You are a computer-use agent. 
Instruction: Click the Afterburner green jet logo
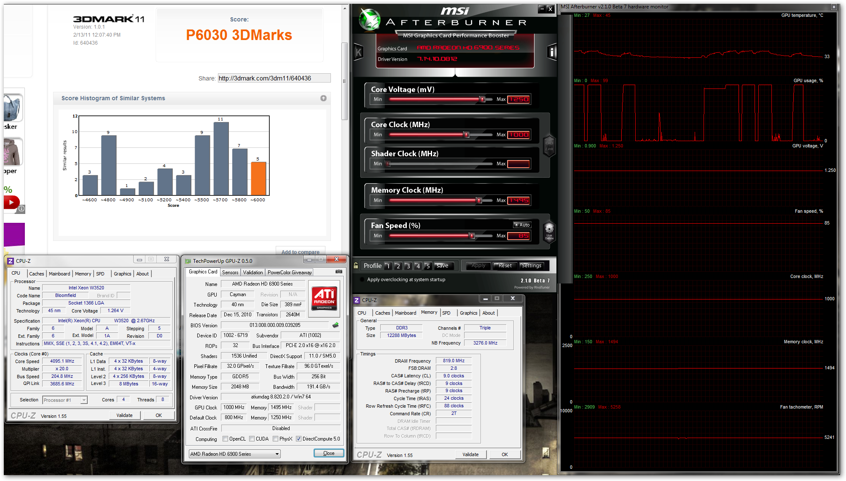click(x=370, y=19)
